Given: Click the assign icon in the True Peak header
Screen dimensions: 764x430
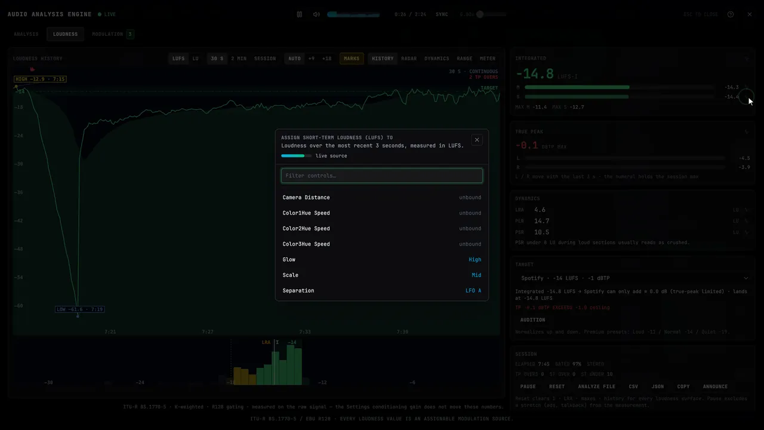Looking at the screenshot, I should point(747,132).
